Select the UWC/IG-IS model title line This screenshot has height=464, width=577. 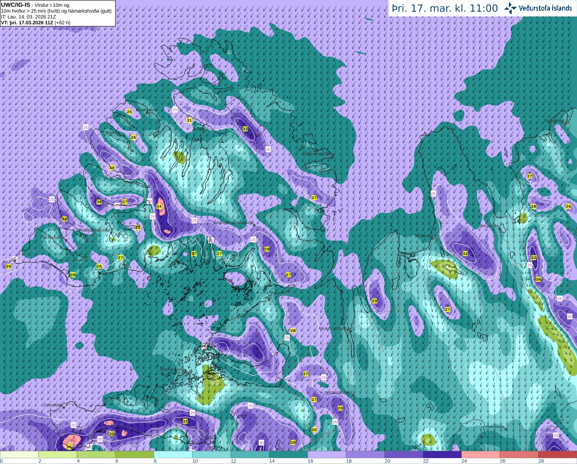click(x=35, y=5)
